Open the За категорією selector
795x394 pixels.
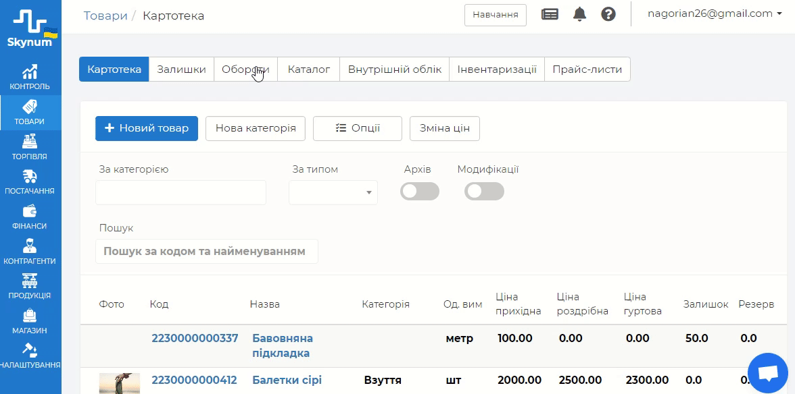pyautogui.click(x=180, y=192)
